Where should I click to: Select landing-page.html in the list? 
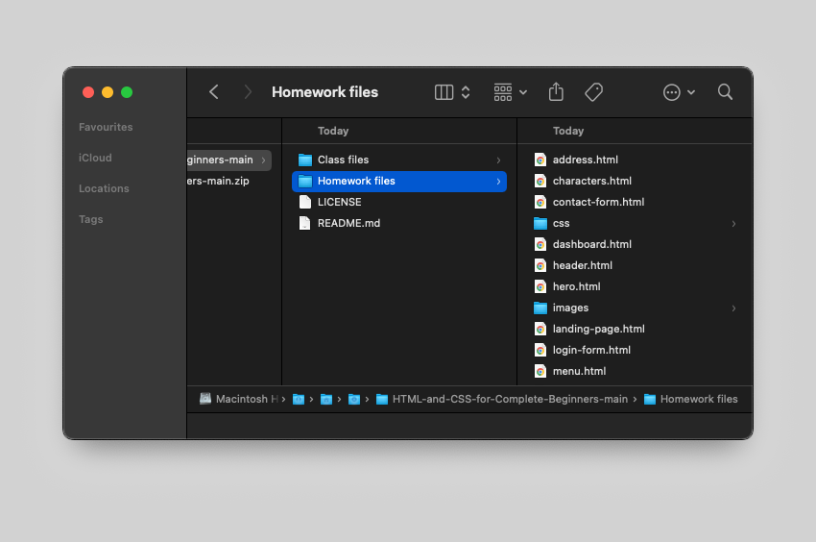point(598,329)
